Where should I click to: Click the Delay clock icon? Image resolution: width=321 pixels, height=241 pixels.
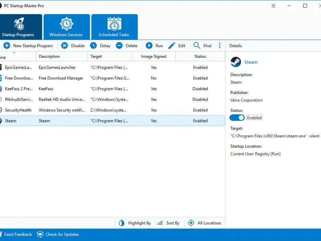pos(93,46)
